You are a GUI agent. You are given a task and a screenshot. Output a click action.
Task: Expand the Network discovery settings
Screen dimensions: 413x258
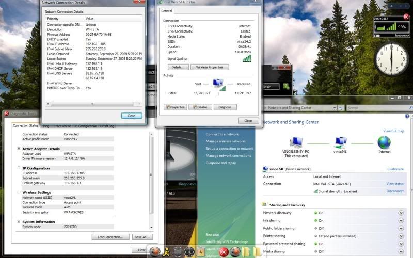point(401,213)
